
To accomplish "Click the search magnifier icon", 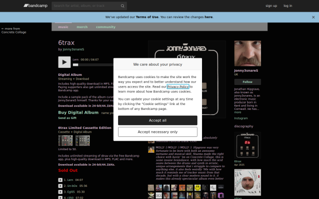I will [x=122, y=6].
